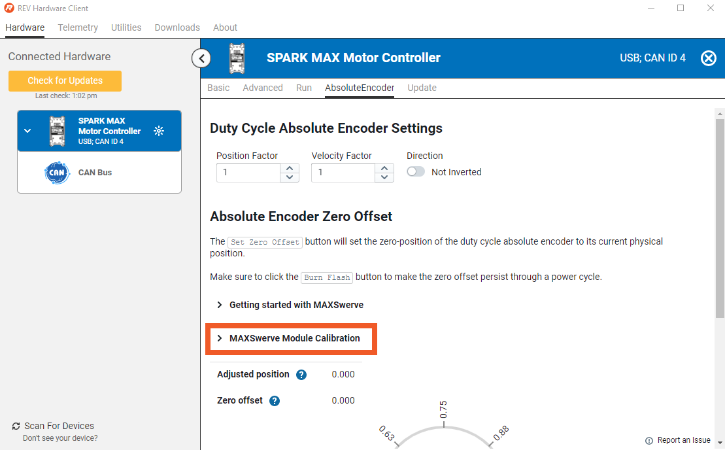Click the 0.88 dial marker label
The width and height of the screenshot is (725, 450).
(501, 434)
